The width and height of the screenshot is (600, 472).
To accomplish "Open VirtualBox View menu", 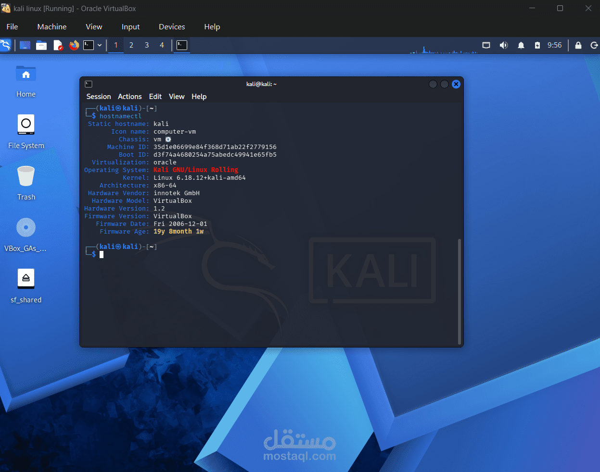I will pos(94,27).
